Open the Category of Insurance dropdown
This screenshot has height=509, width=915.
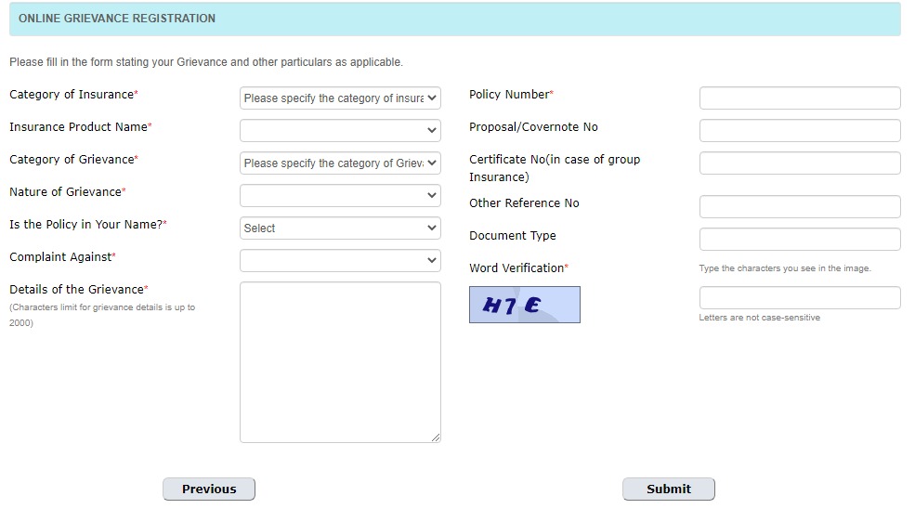[x=340, y=98]
